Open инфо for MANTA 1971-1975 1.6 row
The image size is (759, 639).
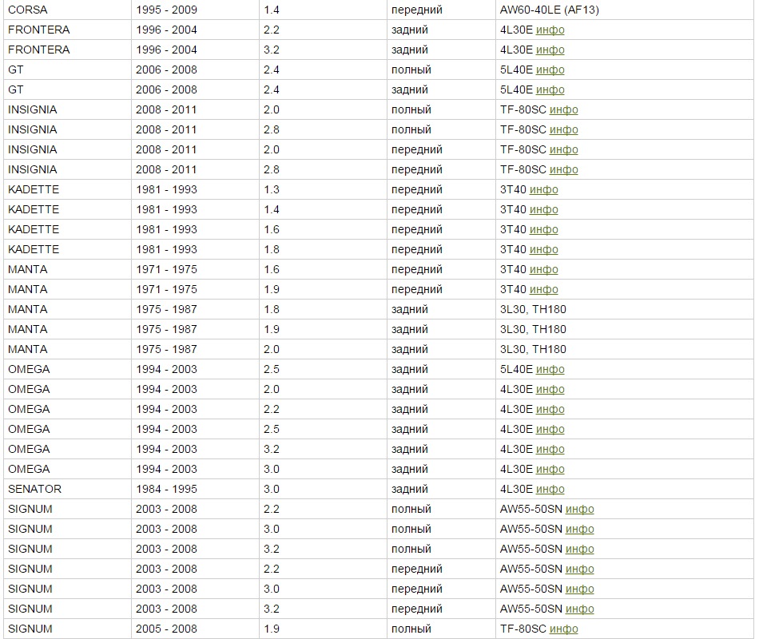click(543, 270)
